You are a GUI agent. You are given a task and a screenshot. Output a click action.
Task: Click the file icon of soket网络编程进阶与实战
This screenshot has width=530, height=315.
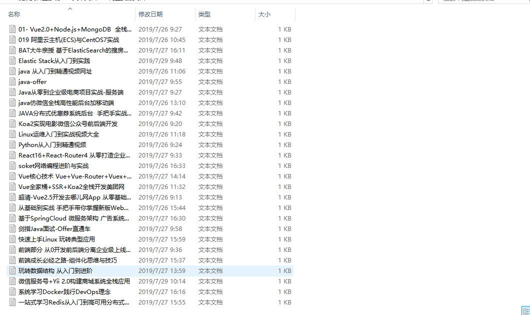[12, 165]
